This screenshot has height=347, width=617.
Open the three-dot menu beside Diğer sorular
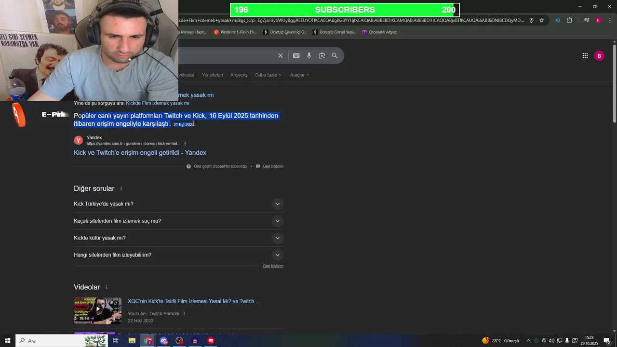pos(121,188)
